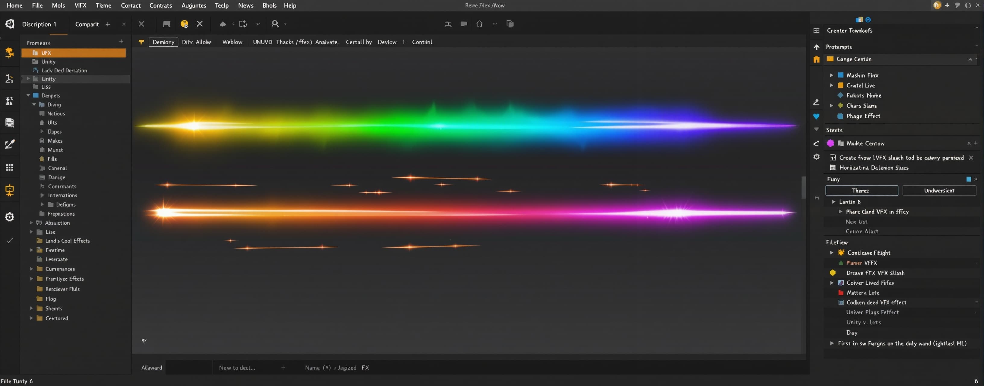Image resolution: width=984 pixels, height=386 pixels.
Task: Click the filter funnel icon beside Demiony
Action: (x=141, y=42)
